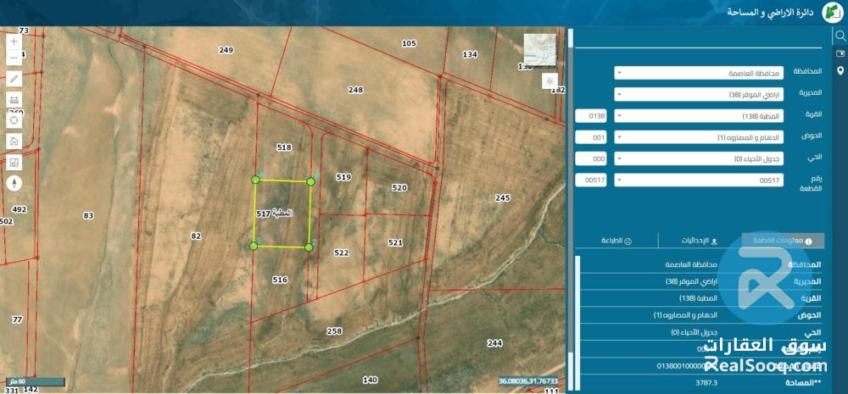
Task: Open the location pin sidebar icon
Action: click(840, 71)
